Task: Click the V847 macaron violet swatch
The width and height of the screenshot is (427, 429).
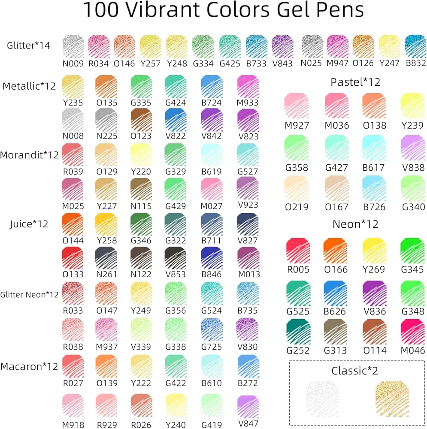Action: point(248,407)
